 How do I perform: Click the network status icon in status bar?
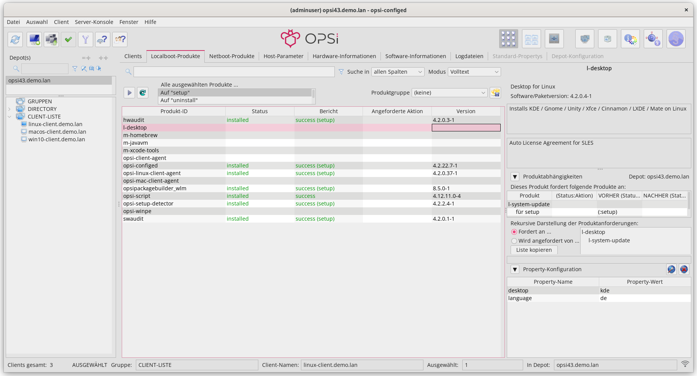[x=685, y=364]
